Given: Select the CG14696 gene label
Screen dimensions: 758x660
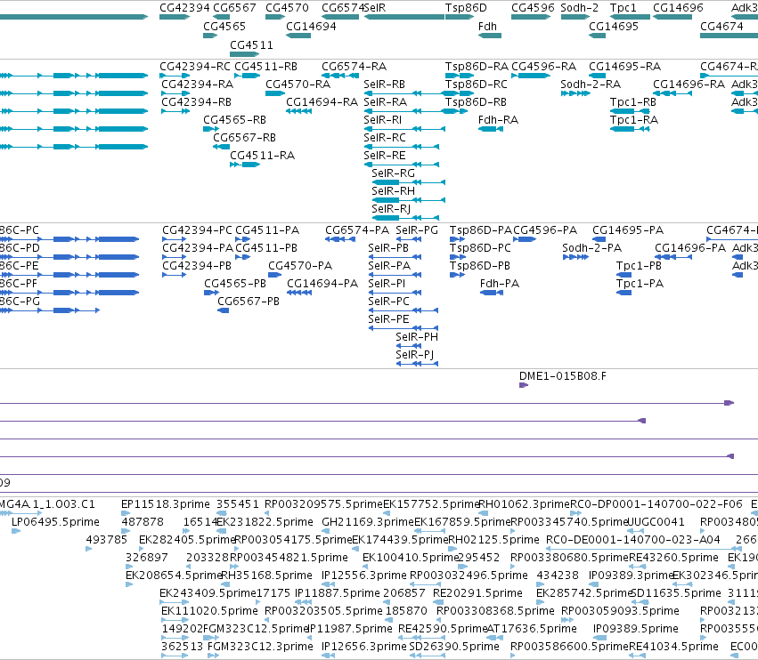Looking at the screenshot, I should 678,8.
